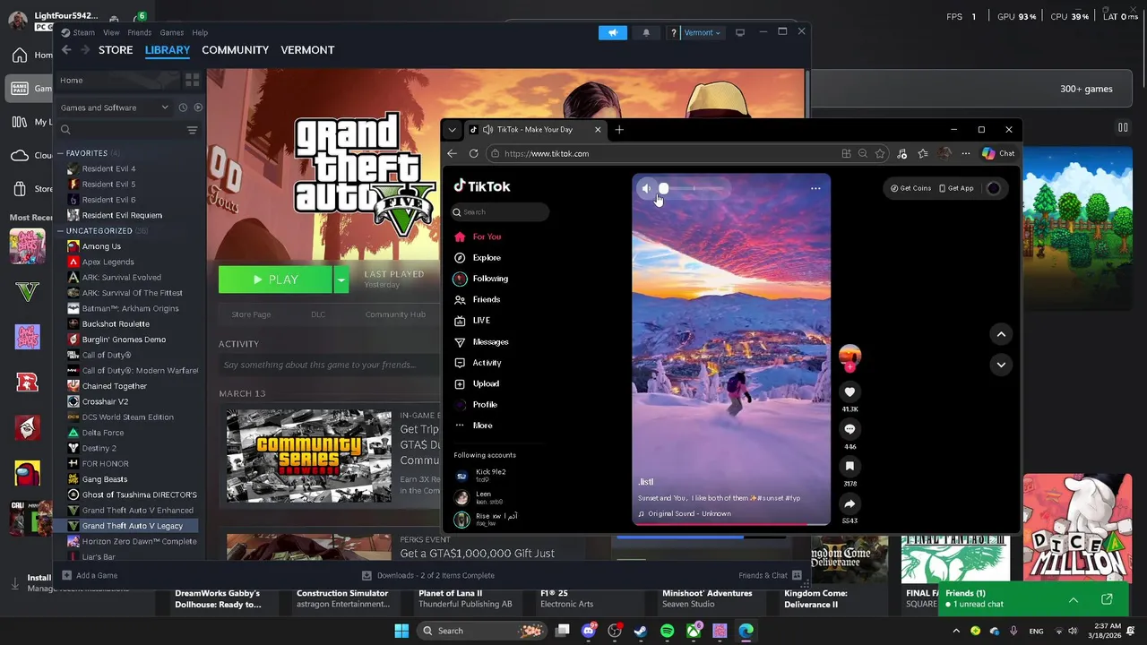1147x645 pixels.
Task: Bookmark the TikTok video
Action: pos(849,466)
